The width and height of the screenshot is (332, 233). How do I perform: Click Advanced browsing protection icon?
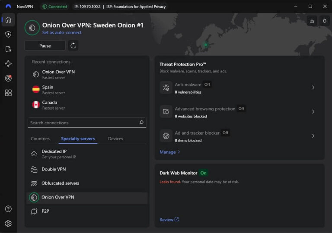[166, 111]
